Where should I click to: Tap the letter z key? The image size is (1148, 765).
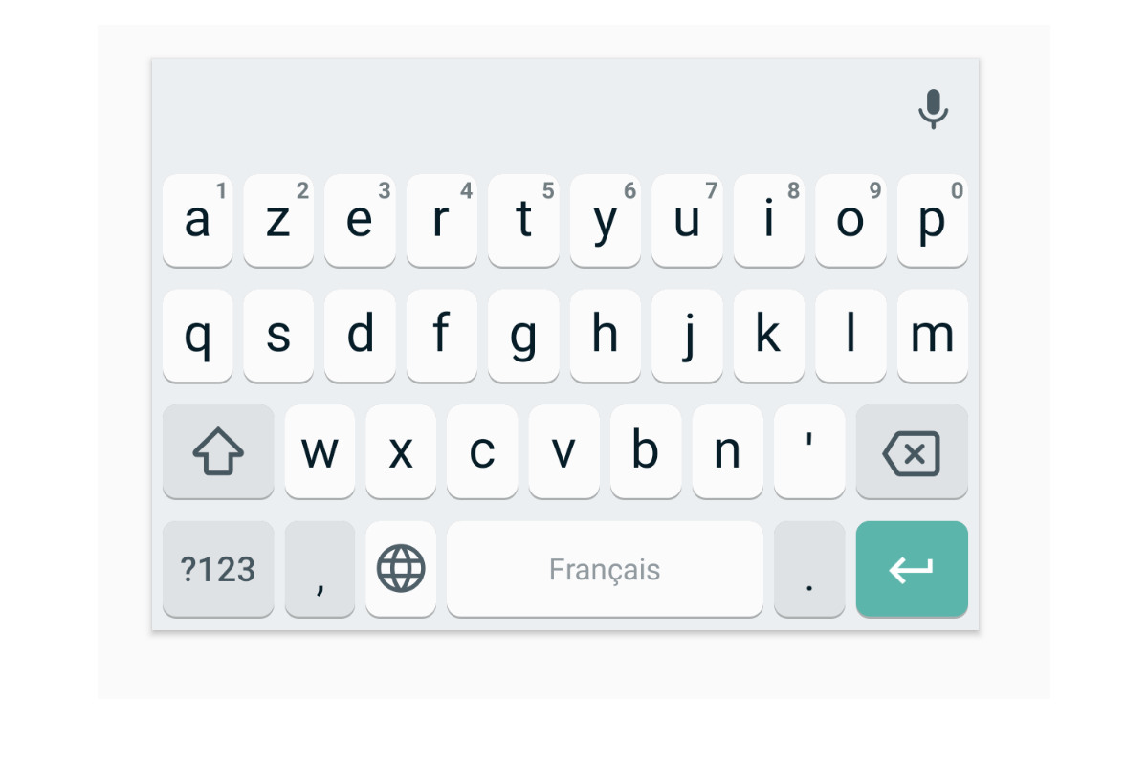pos(278,220)
